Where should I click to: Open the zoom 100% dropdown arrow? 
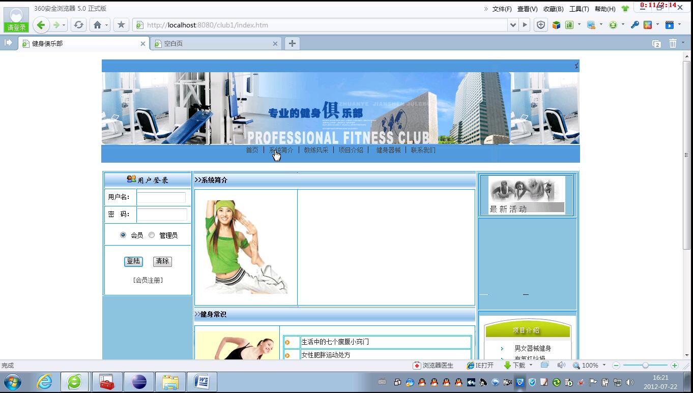coord(604,365)
